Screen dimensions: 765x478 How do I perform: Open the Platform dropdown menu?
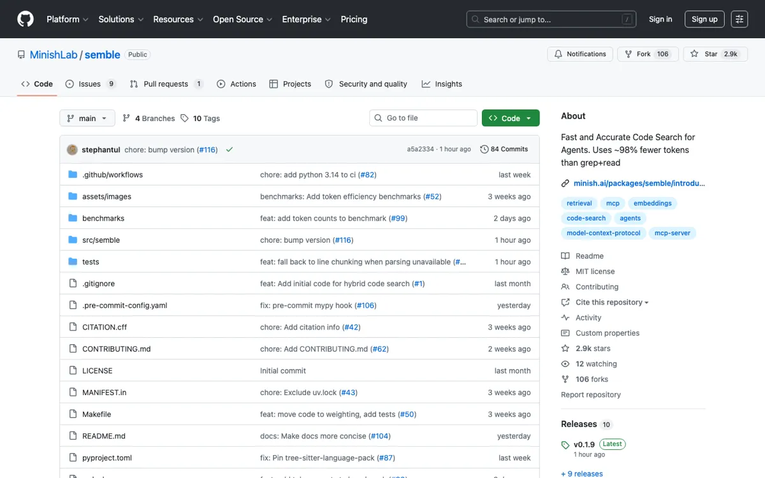(x=68, y=19)
